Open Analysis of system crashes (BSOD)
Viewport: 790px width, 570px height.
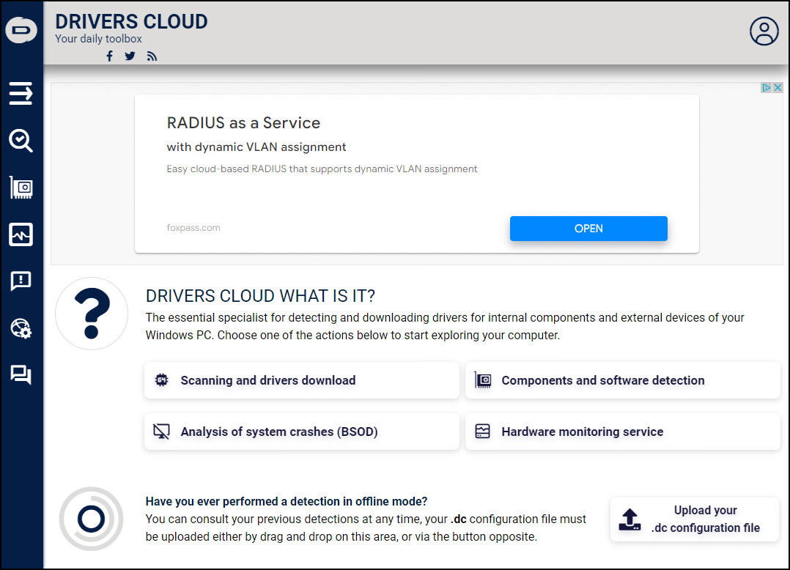[x=301, y=432]
